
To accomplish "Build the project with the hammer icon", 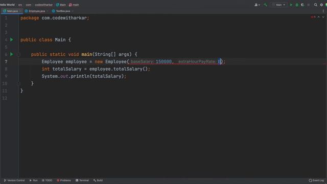I will coord(265,5).
